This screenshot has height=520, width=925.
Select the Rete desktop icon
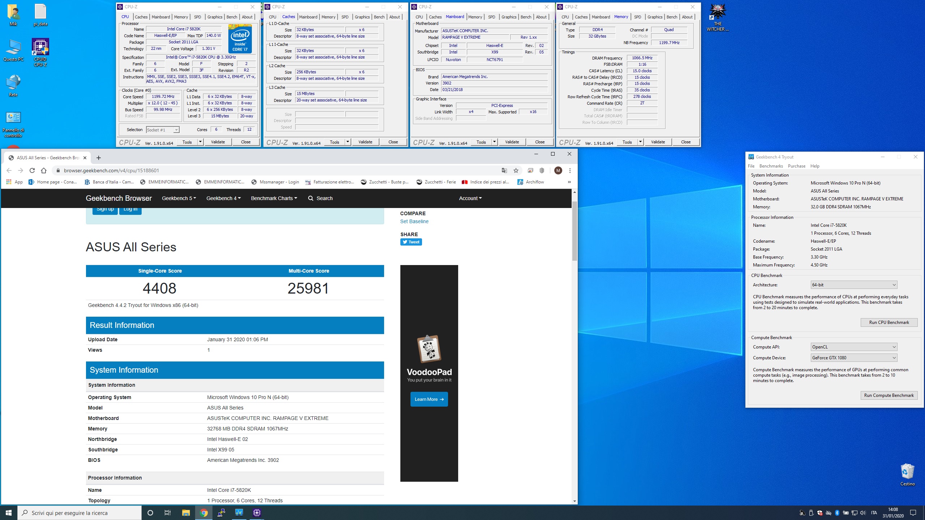pos(13,86)
